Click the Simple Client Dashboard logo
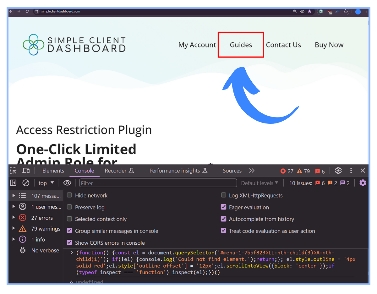377x294 pixels. click(x=74, y=45)
